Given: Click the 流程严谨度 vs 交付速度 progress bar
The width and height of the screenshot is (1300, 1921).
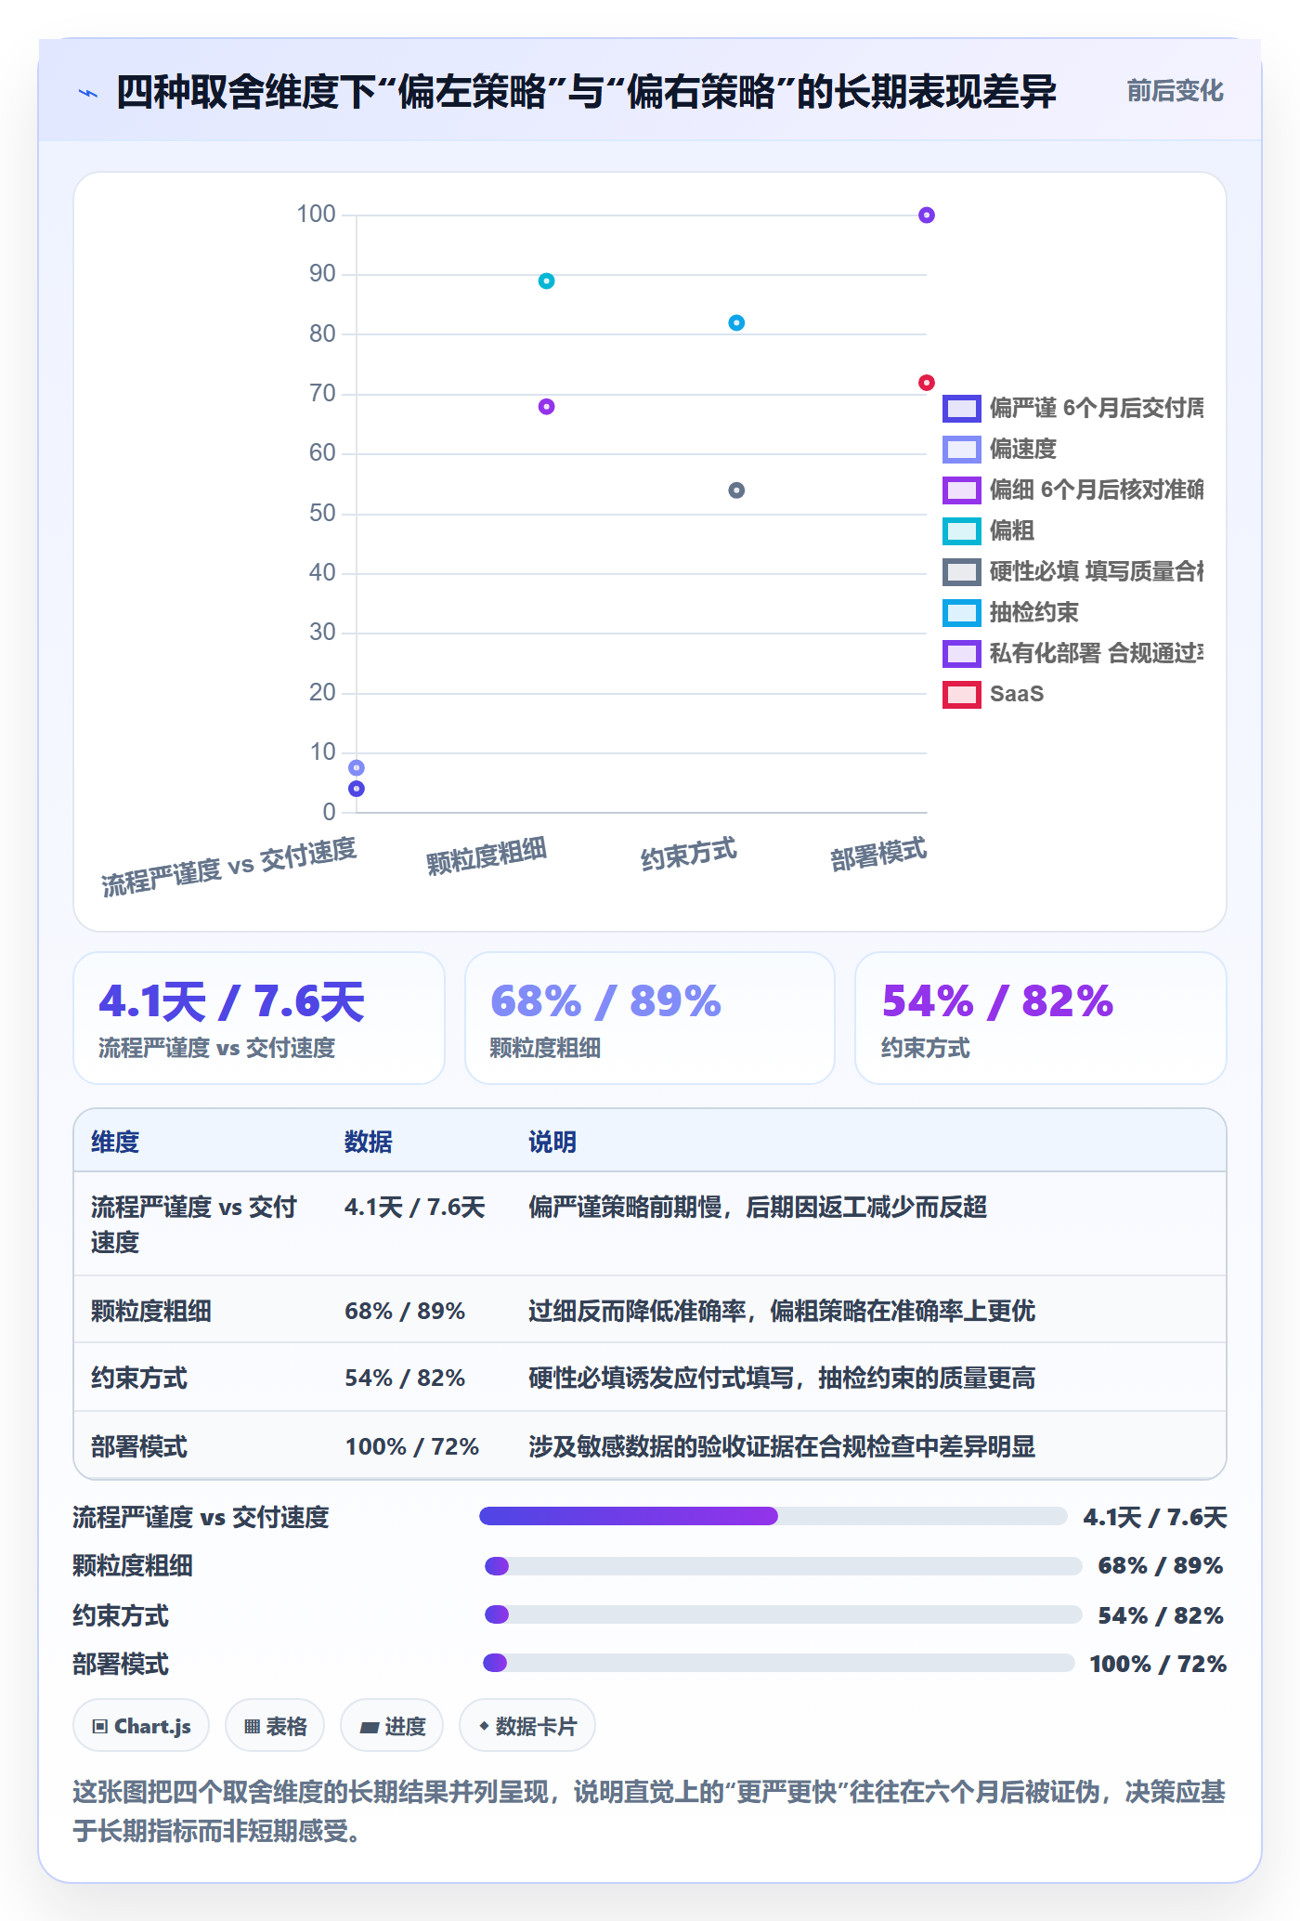Looking at the screenshot, I should 773,1516.
